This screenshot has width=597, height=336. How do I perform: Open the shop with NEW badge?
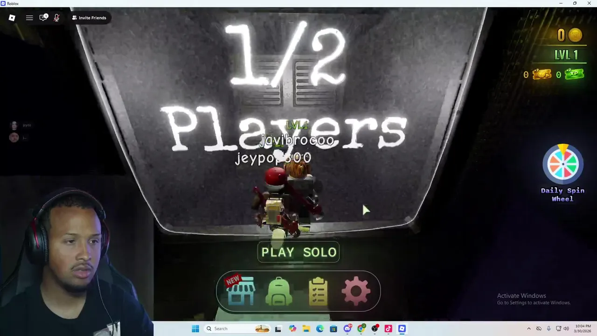(240, 291)
